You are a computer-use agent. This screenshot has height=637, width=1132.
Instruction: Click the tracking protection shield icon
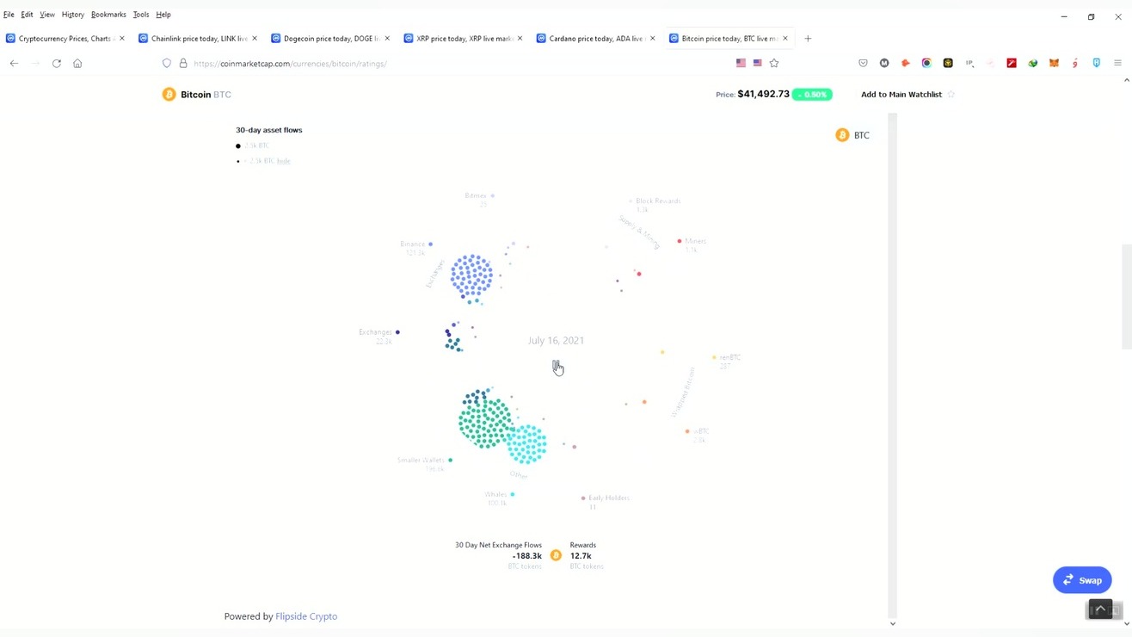[167, 63]
